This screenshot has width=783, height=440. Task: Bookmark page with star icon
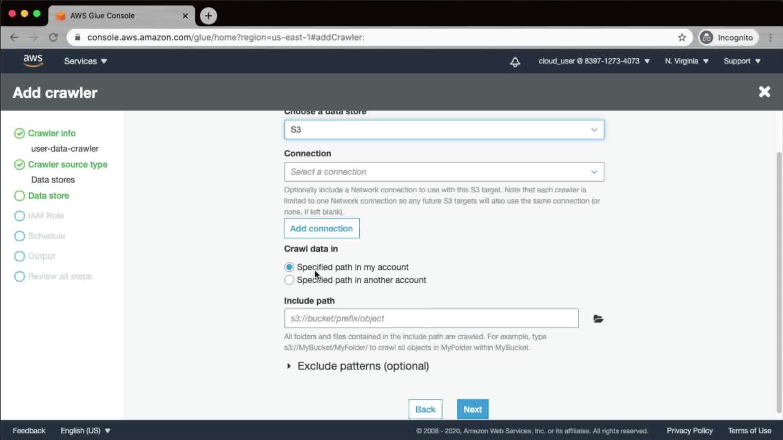[x=682, y=37]
